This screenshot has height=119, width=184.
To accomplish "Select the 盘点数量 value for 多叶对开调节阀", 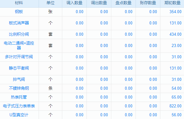I will (x=128, y=57).
